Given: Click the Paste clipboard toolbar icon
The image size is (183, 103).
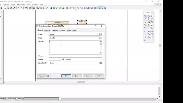Looking at the screenshot, I should tap(11, 8).
